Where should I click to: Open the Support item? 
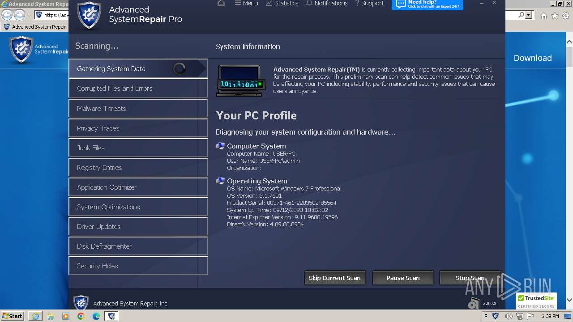coord(369,3)
